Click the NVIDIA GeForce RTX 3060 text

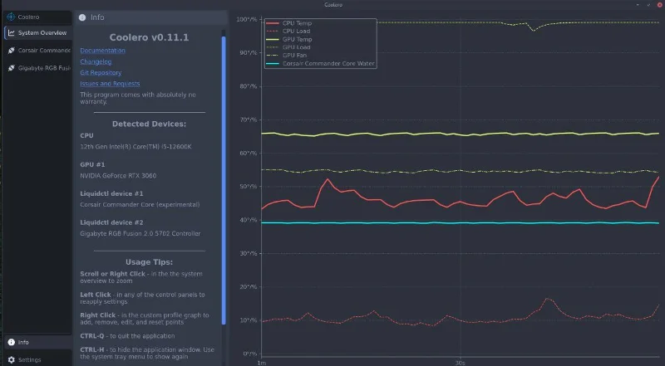pyautogui.click(x=118, y=175)
